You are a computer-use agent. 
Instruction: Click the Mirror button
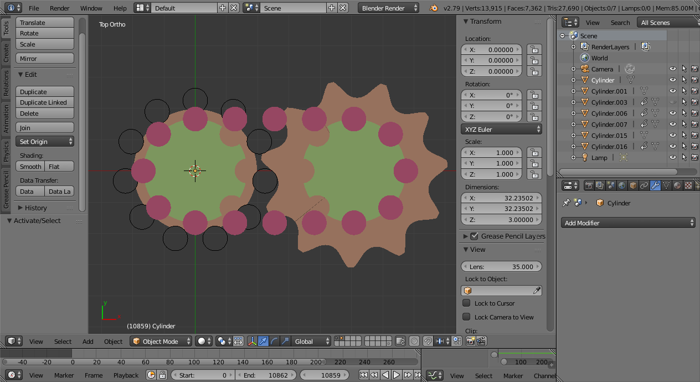(45, 58)
